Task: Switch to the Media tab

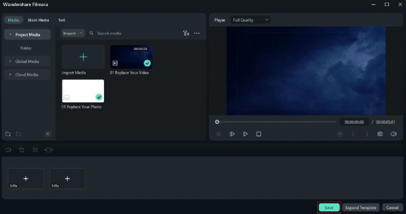Action: 13,20
